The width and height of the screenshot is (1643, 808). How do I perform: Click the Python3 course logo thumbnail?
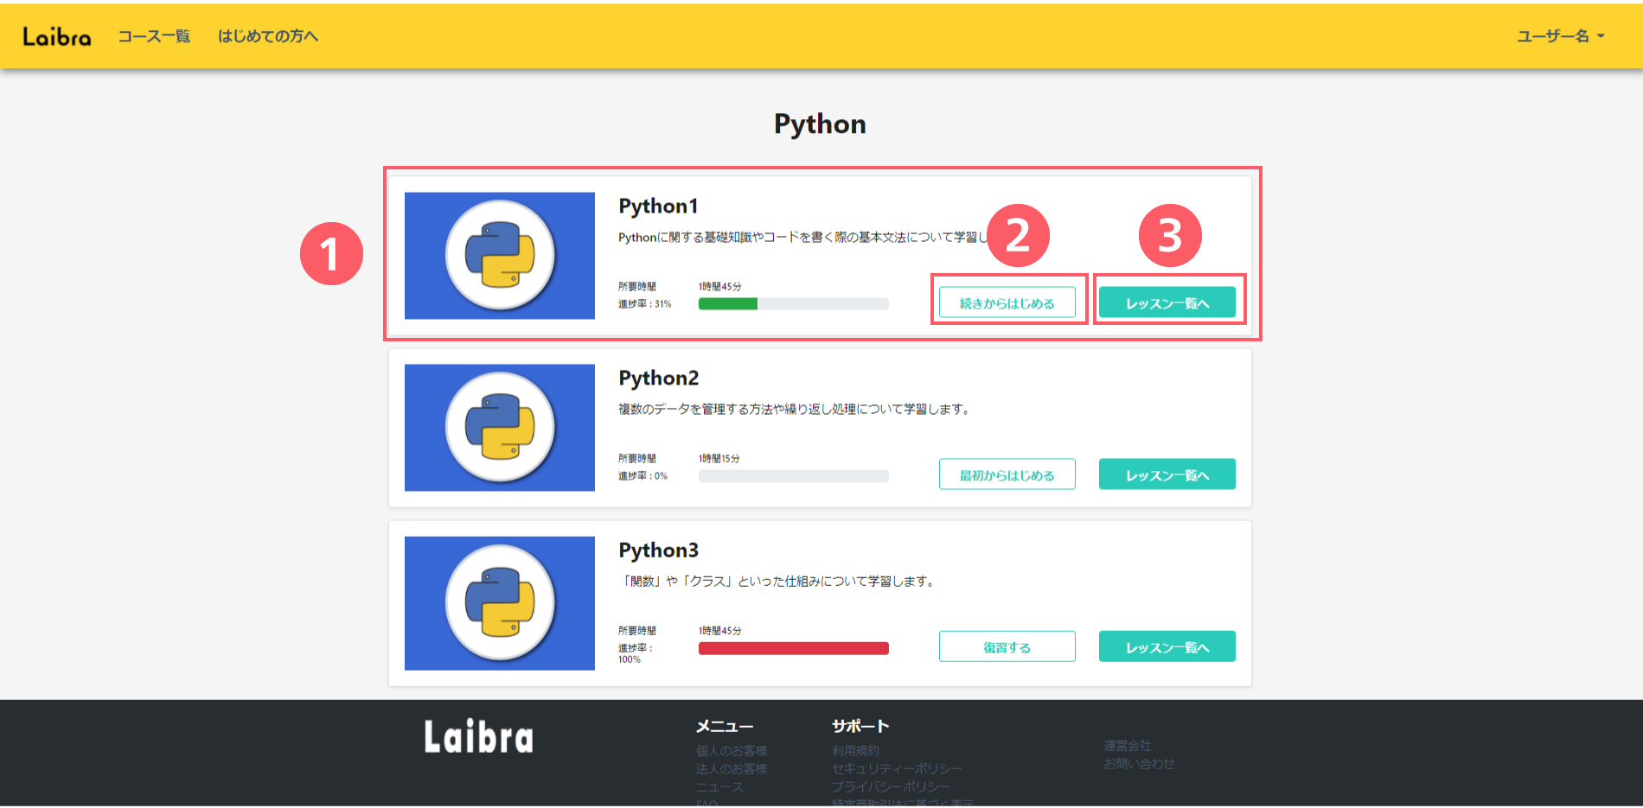(500, 603)
